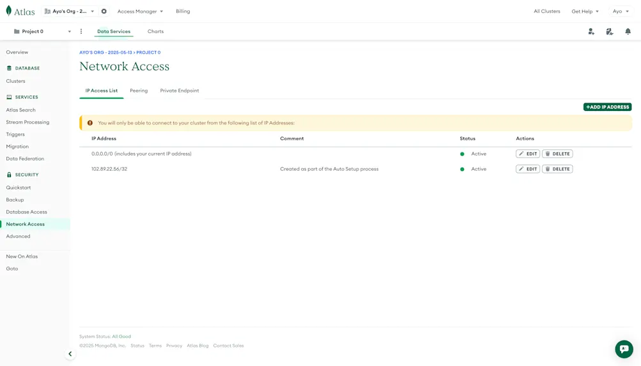Switch to the Charts tab
641x366 pixels.
[155, 31]
